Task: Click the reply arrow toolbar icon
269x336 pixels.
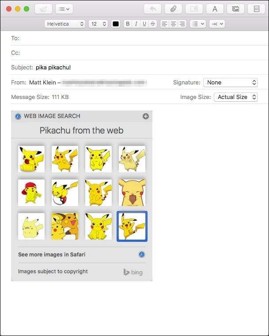Action: (x=152, y=9)
